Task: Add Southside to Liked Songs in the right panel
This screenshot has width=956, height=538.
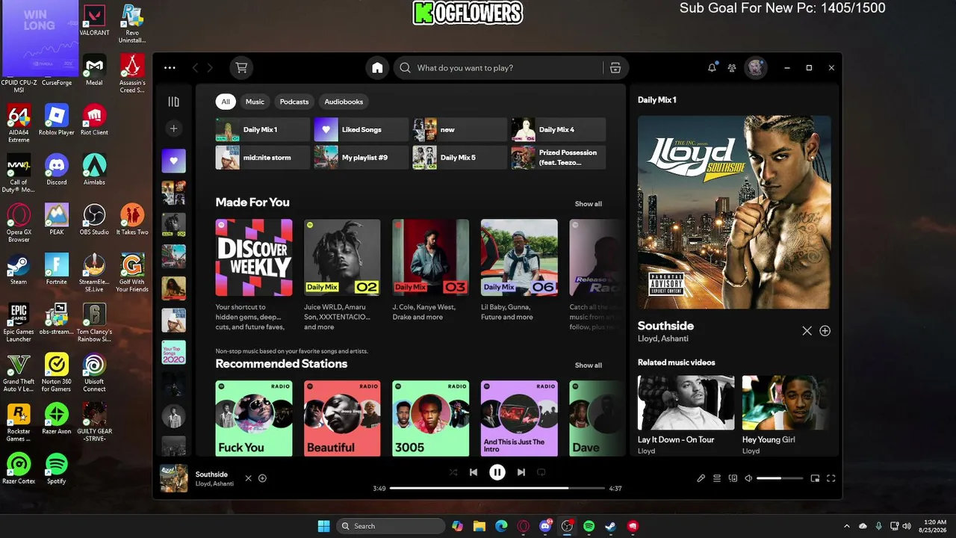Action: (x=825, y=331)
